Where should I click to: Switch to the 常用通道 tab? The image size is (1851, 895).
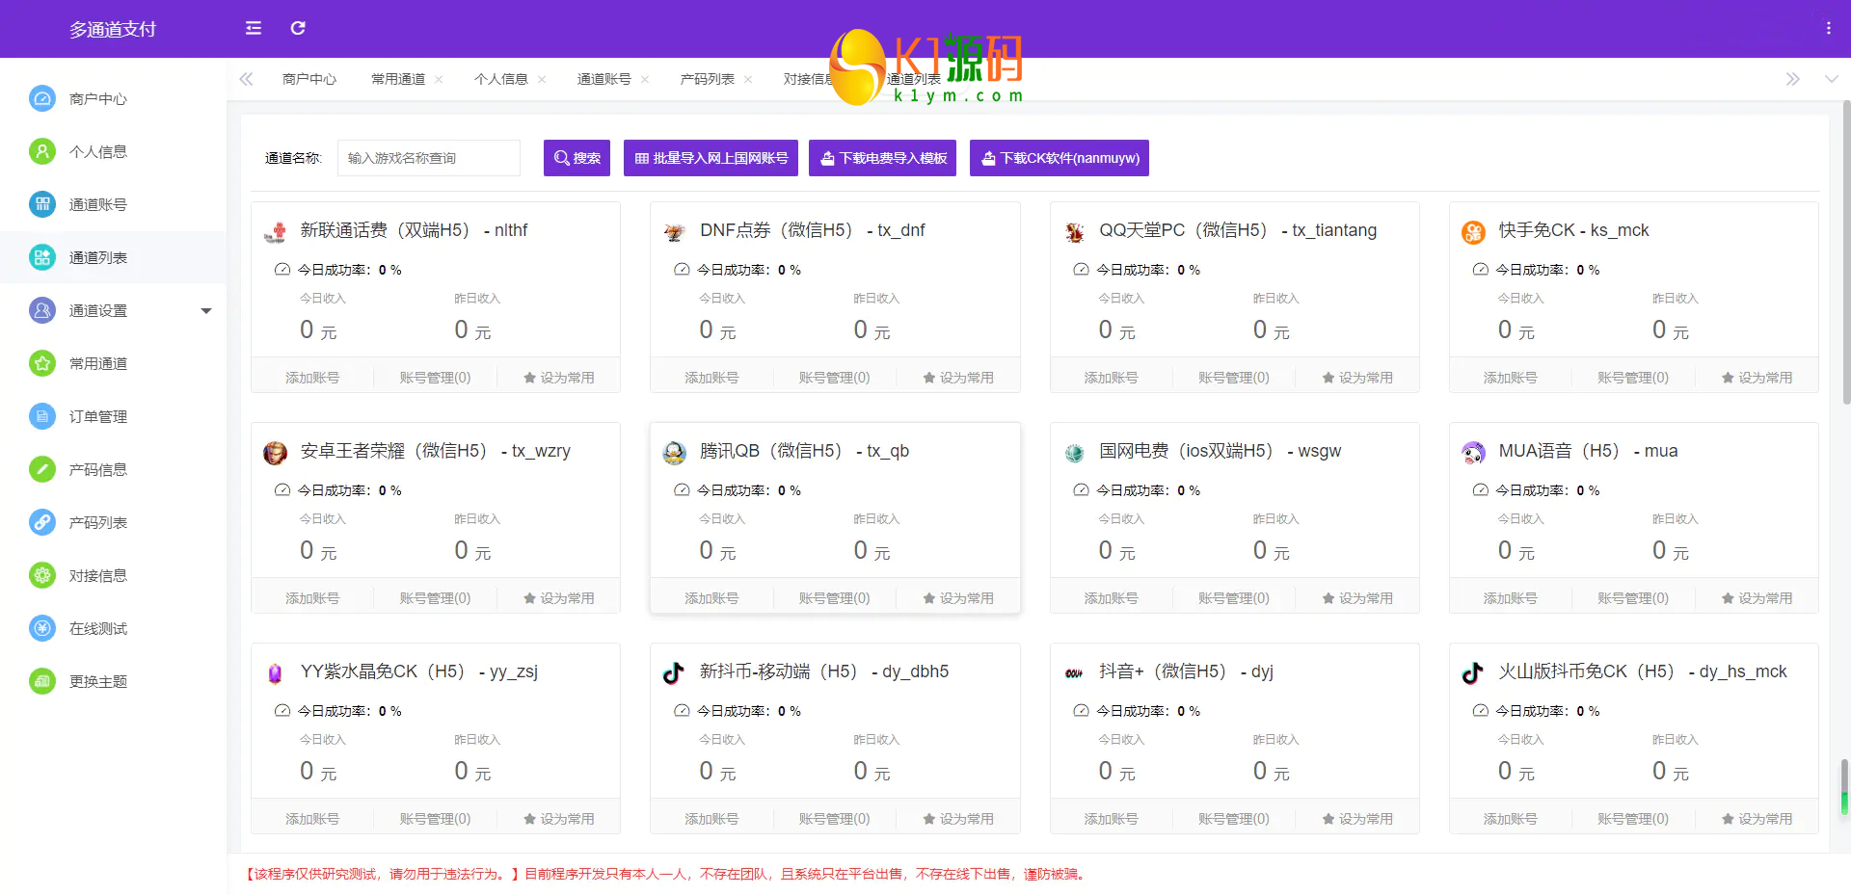398,79
